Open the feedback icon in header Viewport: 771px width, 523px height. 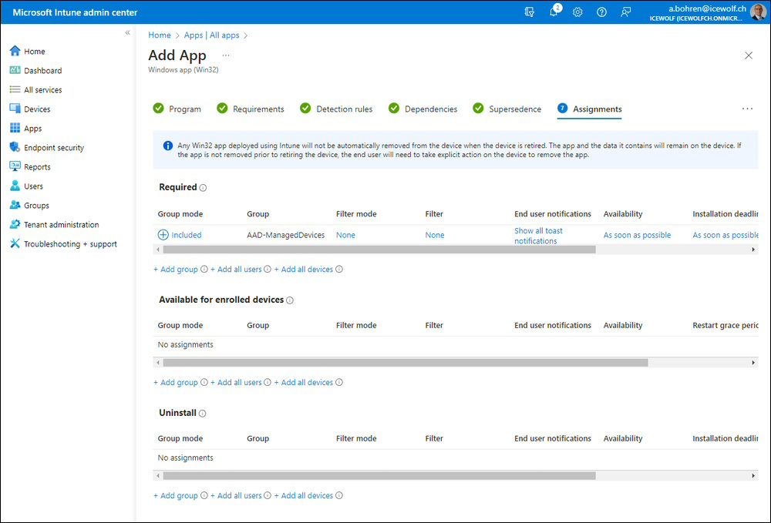tap(626, 12)
